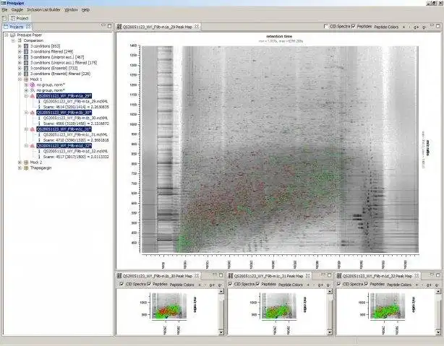Expand the Thapsigargin tree node
The width and height of the screenshot is (444, 346).
(x=20, y=168)
